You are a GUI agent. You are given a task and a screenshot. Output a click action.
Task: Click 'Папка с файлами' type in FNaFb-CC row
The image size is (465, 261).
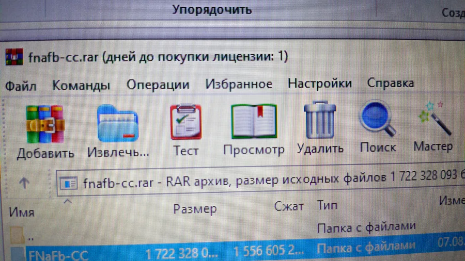[x=366, y=248]
